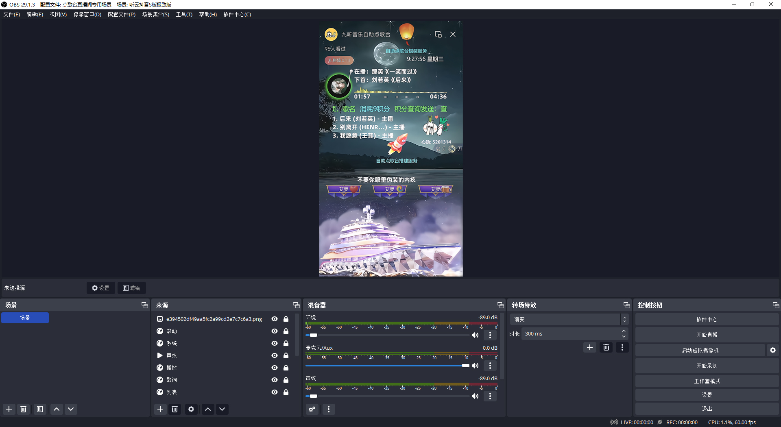The width and height of the screenshot is (781, 427).
Task: Open the 渐变 transition dropdown
Action: click(569, 319)
